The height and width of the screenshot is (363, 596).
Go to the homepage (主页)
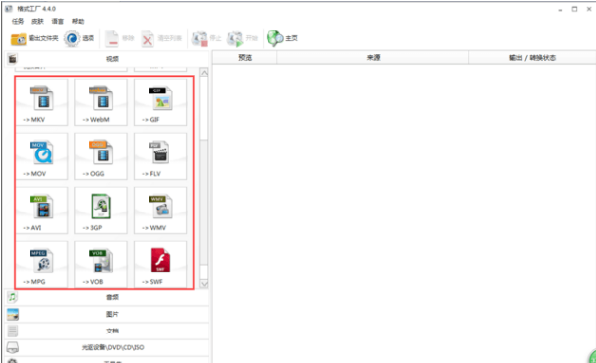coord(282,38)
